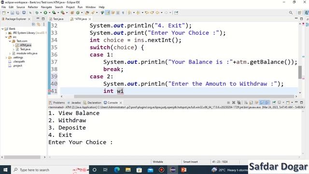The image size is (309, 174).
Task: Click the External Tools run icon
Action: coord(62,13)
